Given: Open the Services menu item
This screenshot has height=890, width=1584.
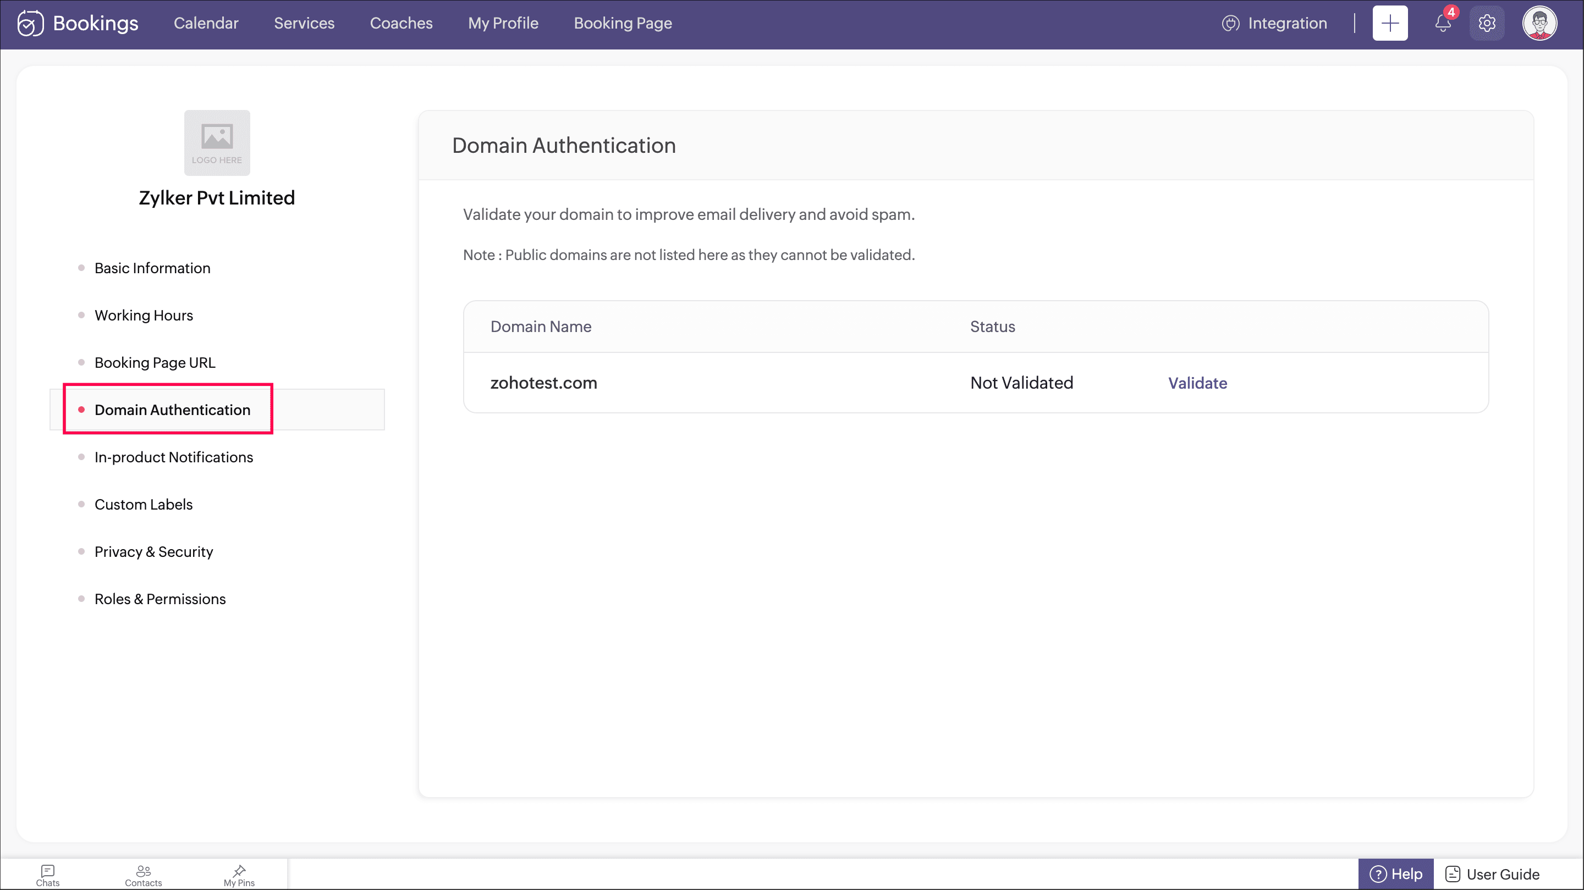Looking at the screenshot, I should coord(304,23).
